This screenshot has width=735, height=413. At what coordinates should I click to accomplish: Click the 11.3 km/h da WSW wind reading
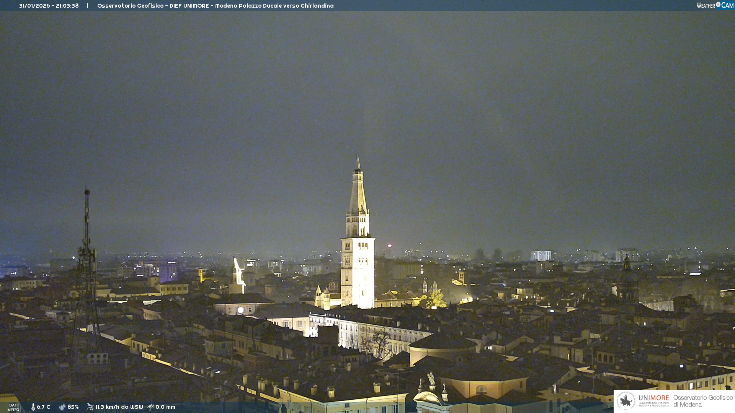(119, 407)
